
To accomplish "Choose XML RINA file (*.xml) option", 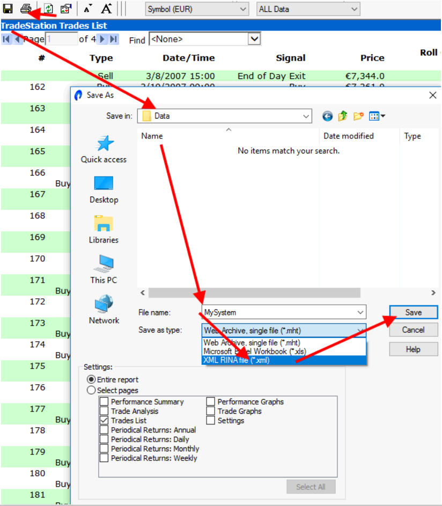I will point(236,360).
